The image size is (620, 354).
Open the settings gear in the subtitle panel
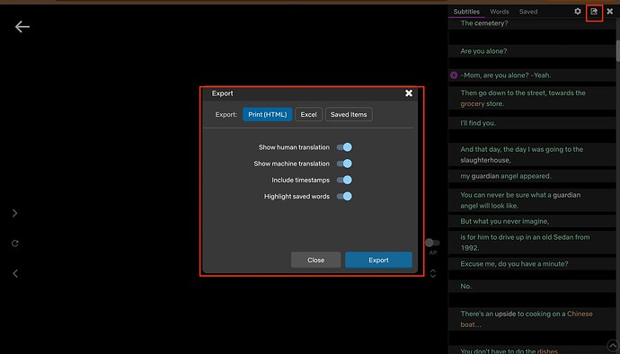tap(578, 12)
